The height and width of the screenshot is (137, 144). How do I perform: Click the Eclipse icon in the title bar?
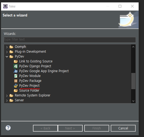[5, 6]
